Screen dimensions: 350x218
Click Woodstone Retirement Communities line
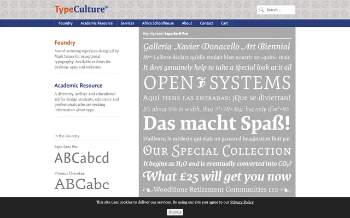point(217,190)
